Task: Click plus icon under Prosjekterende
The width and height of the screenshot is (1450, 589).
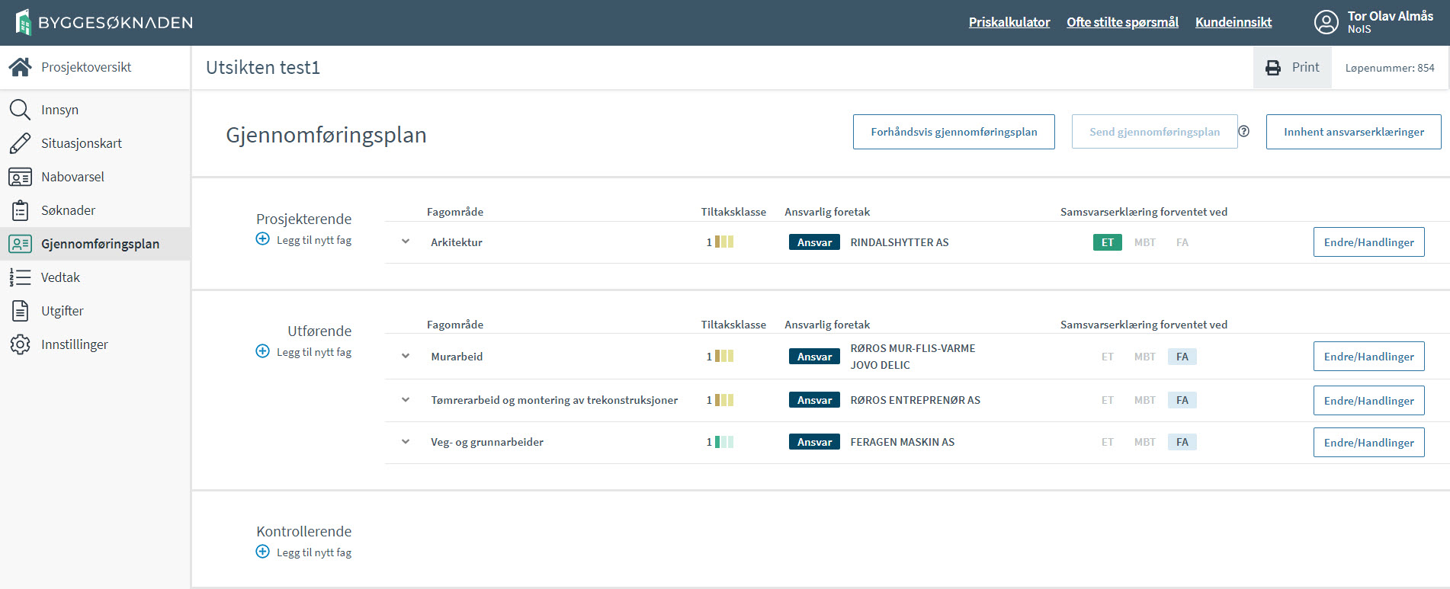Action: 262,239
